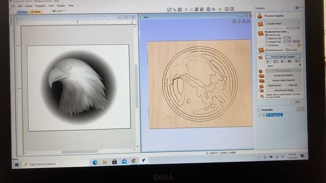This screenshot has height=183, width=326.
Task: Click Preview All Toolpaths button
Action: click(283, 75)
